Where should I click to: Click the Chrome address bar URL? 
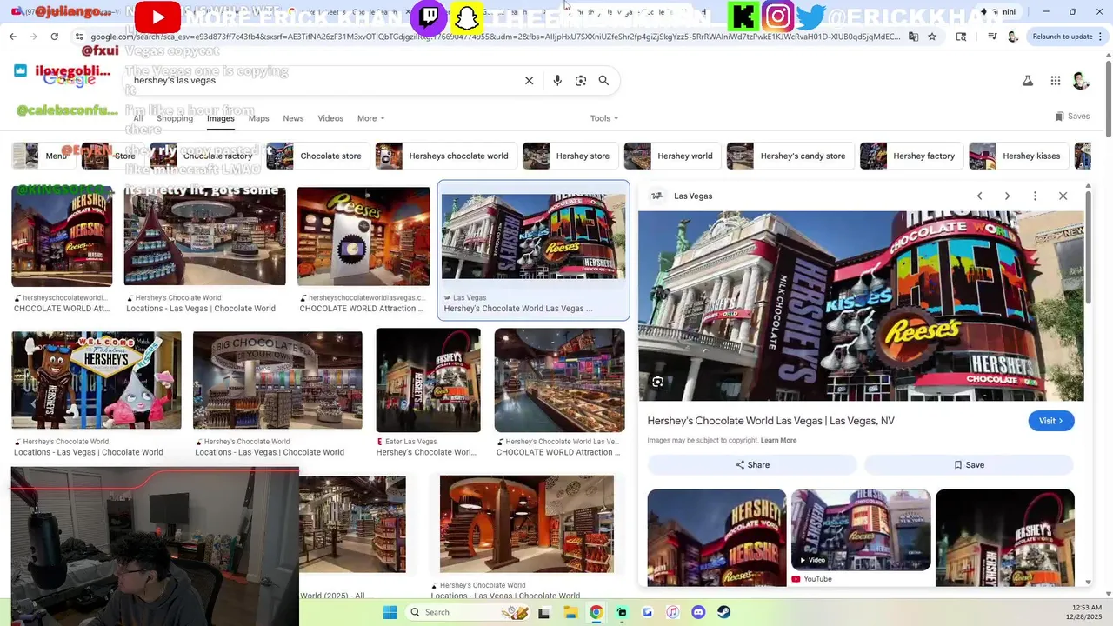pos(496,37)
